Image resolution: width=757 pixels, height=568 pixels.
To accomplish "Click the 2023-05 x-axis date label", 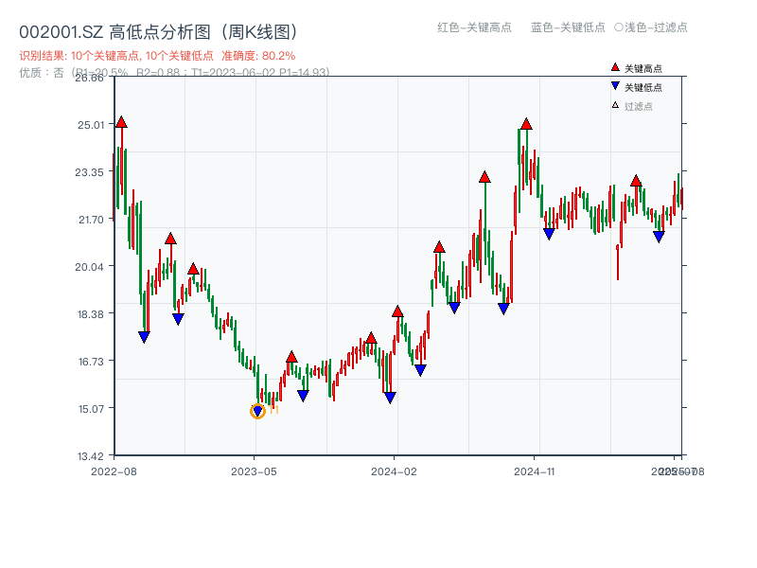I will pyautogui.click(x=252, y=470).
